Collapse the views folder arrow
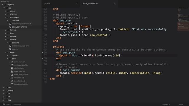 6,52
